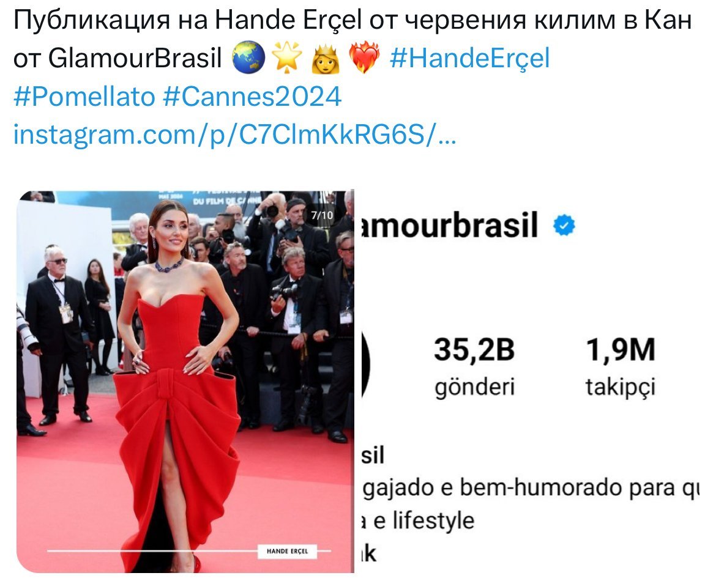Click the globe emoji in the tweet

click(248, 58)
